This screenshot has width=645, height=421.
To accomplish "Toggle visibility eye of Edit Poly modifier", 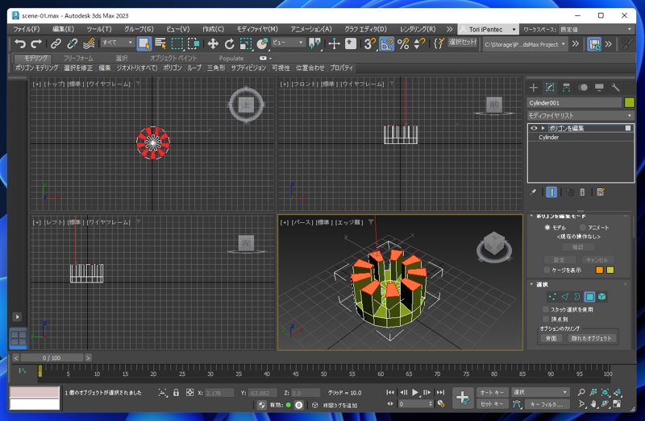I will (x=534, y=128).
